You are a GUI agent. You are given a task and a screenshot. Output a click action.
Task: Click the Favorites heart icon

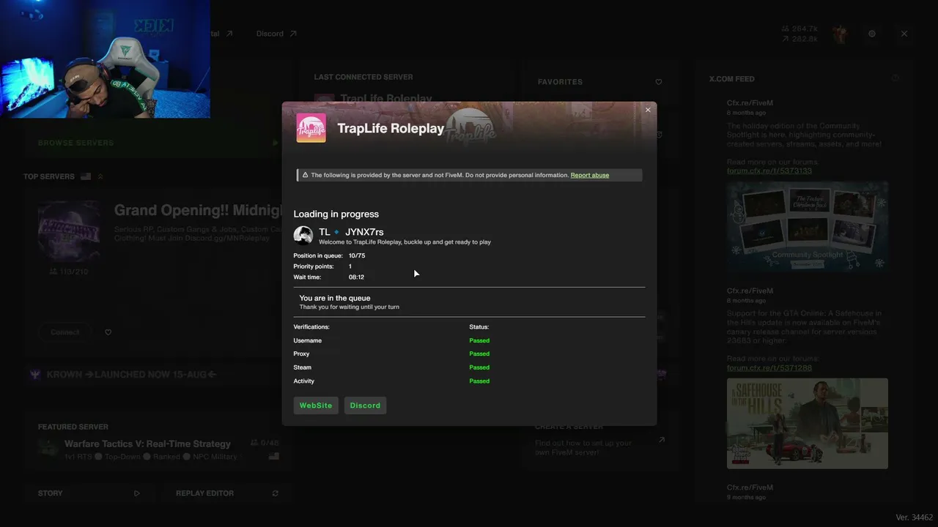659,82
